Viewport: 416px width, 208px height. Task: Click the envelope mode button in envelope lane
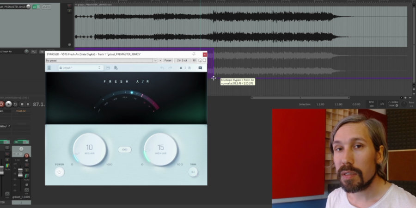[34, 52]
